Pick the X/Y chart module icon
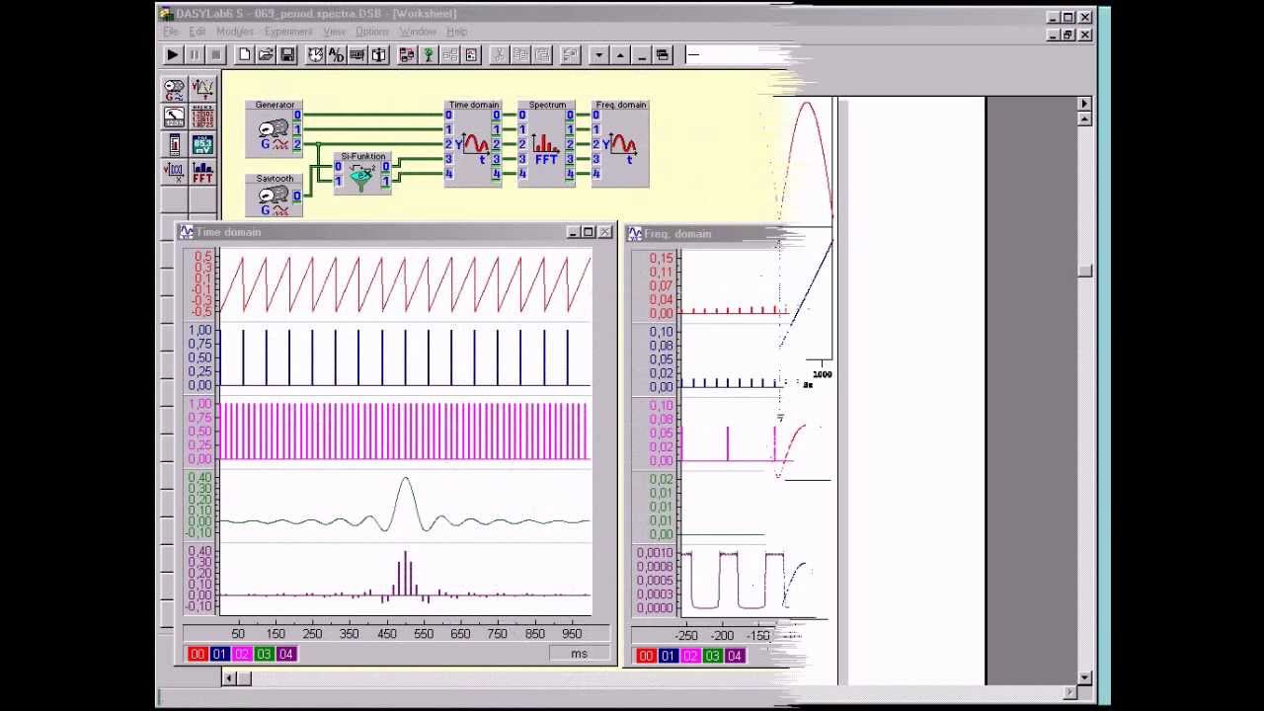1264x711 pixels. pyautogui.click(x=174, y=173)
